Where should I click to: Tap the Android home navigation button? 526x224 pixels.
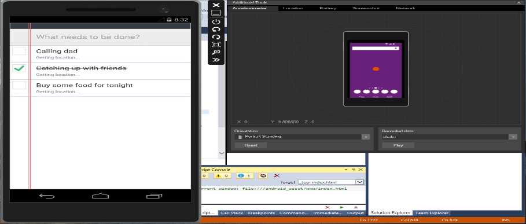pos(100,196)
